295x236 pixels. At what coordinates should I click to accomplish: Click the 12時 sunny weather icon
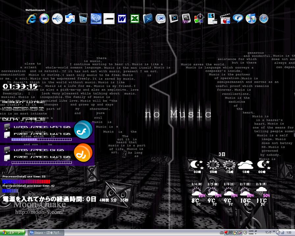(229, 165)
